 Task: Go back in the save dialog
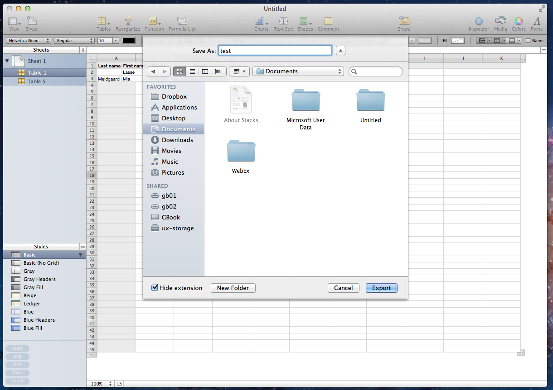click(x=153, y=71)
